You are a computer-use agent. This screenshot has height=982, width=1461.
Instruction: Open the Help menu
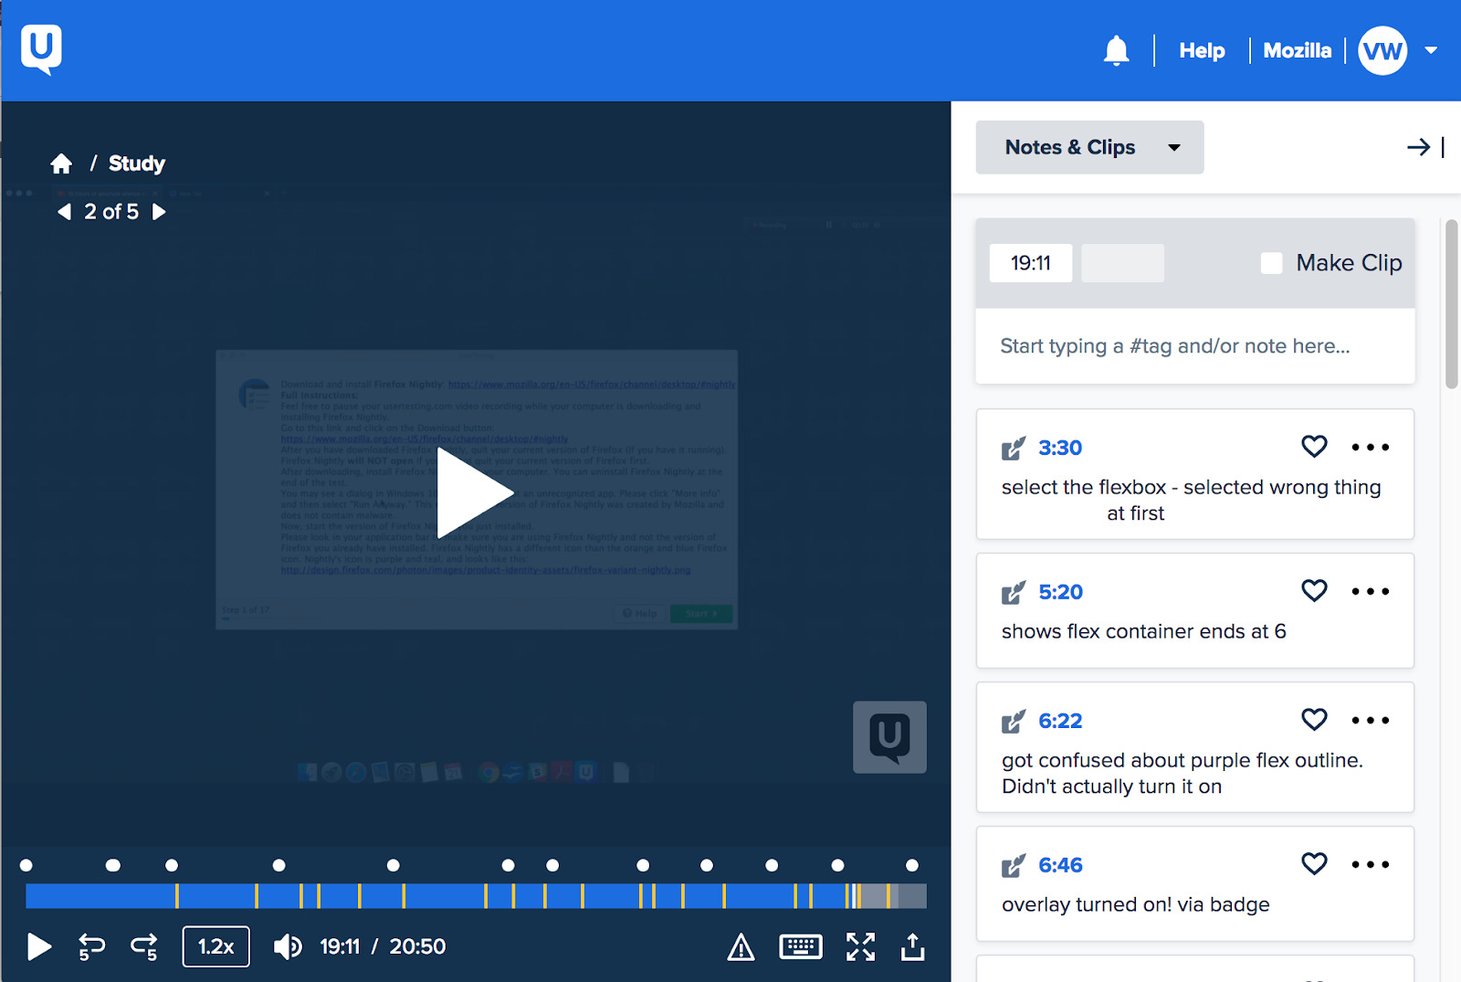tap(1202, 51)
